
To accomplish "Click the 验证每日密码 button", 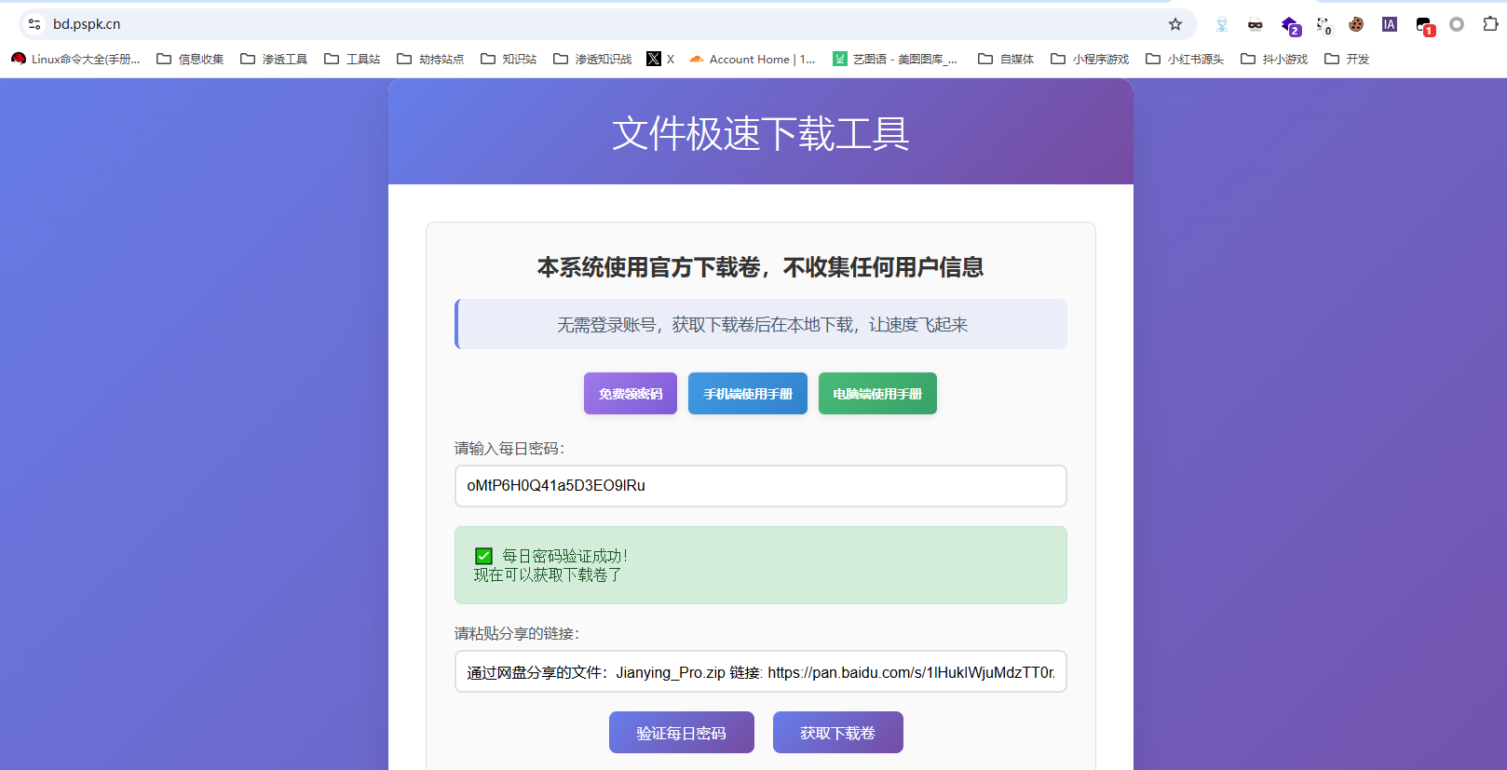I will pos(682,733).
